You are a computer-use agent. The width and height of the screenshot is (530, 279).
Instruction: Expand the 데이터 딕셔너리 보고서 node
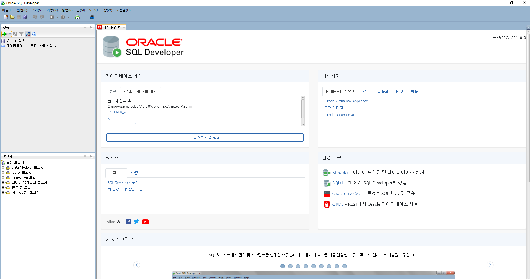point(3,182)
